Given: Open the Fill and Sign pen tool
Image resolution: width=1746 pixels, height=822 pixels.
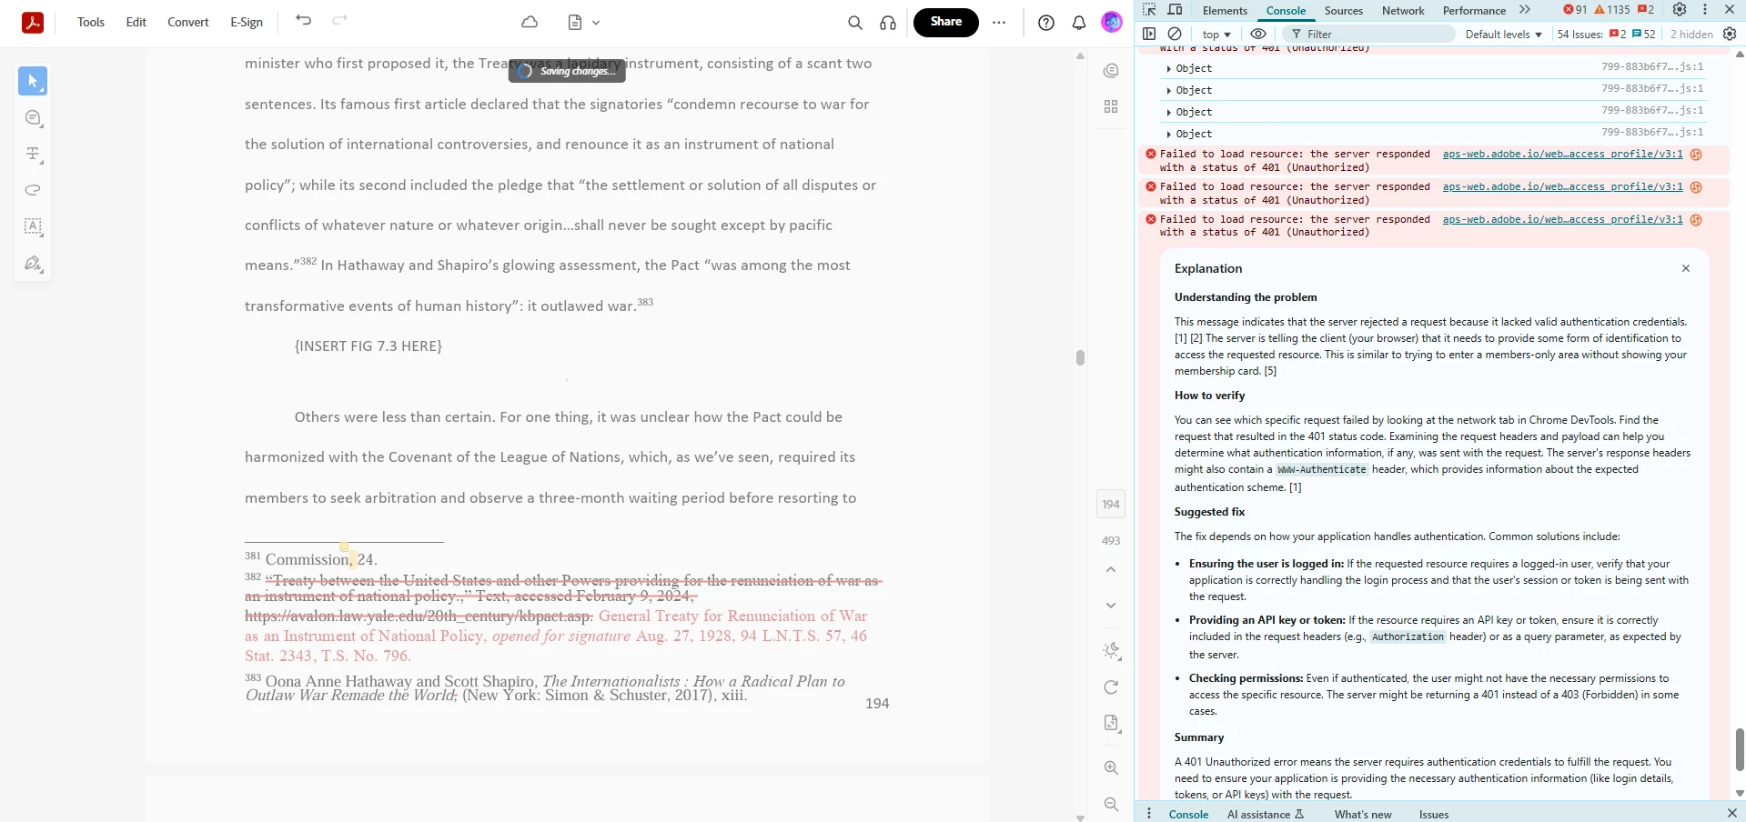Looking at the screenshot, I should click(x=33, y=264).
